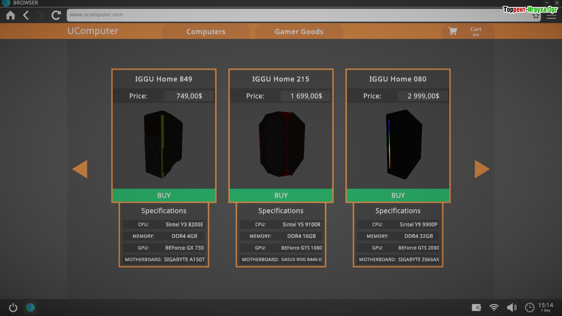The width and height of the screenshot is (562, 316).
Task: Open the globe browser icon in the taskbar
Action: pos(30,308)
